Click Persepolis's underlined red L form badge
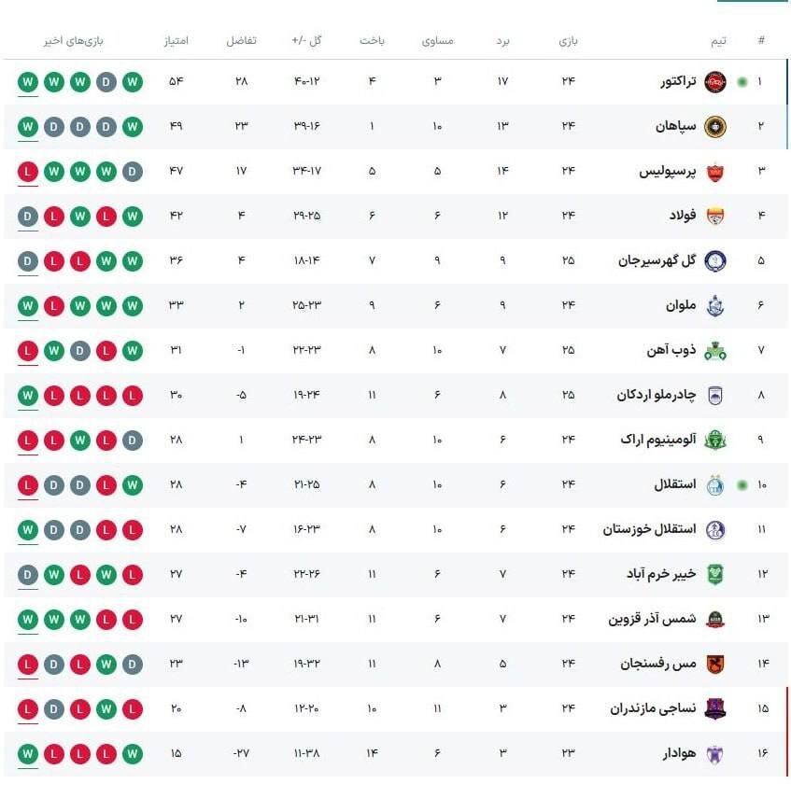This screenshot has height=798, width=791. tap(28, 172)
